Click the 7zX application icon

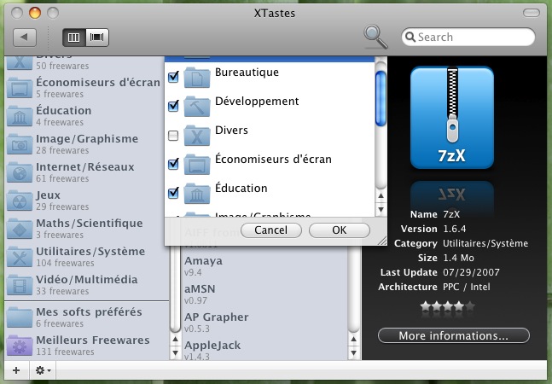pos(452,119)
